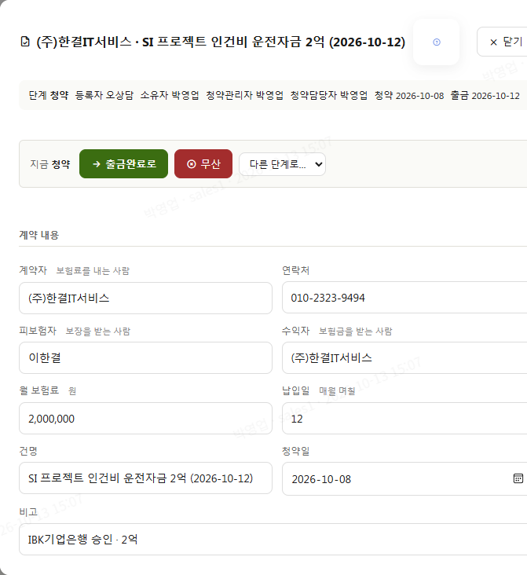Click the 소유자 박영업 info text
This screenshot has width=527, height=575.
170,95
